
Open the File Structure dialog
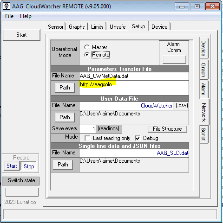point(167,129)
